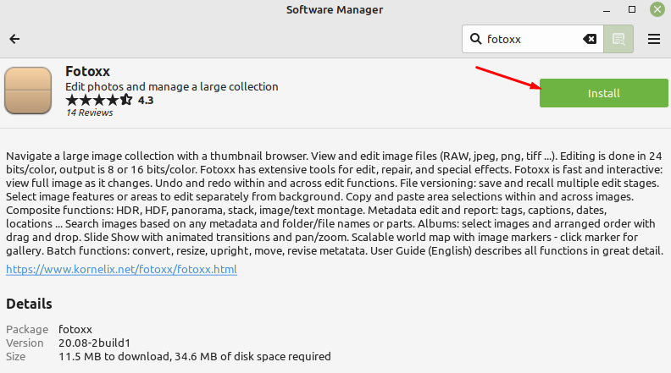Viewport: 671px width, 373px height.
Task: Click the star rating for Fotoxx
Action: tap(99, 100)
